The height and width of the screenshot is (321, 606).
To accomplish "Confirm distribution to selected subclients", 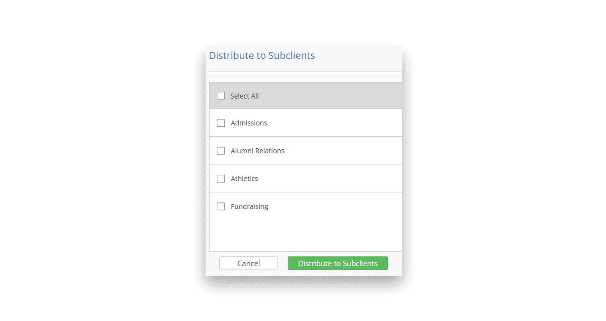I will click(x=338, y=263).
